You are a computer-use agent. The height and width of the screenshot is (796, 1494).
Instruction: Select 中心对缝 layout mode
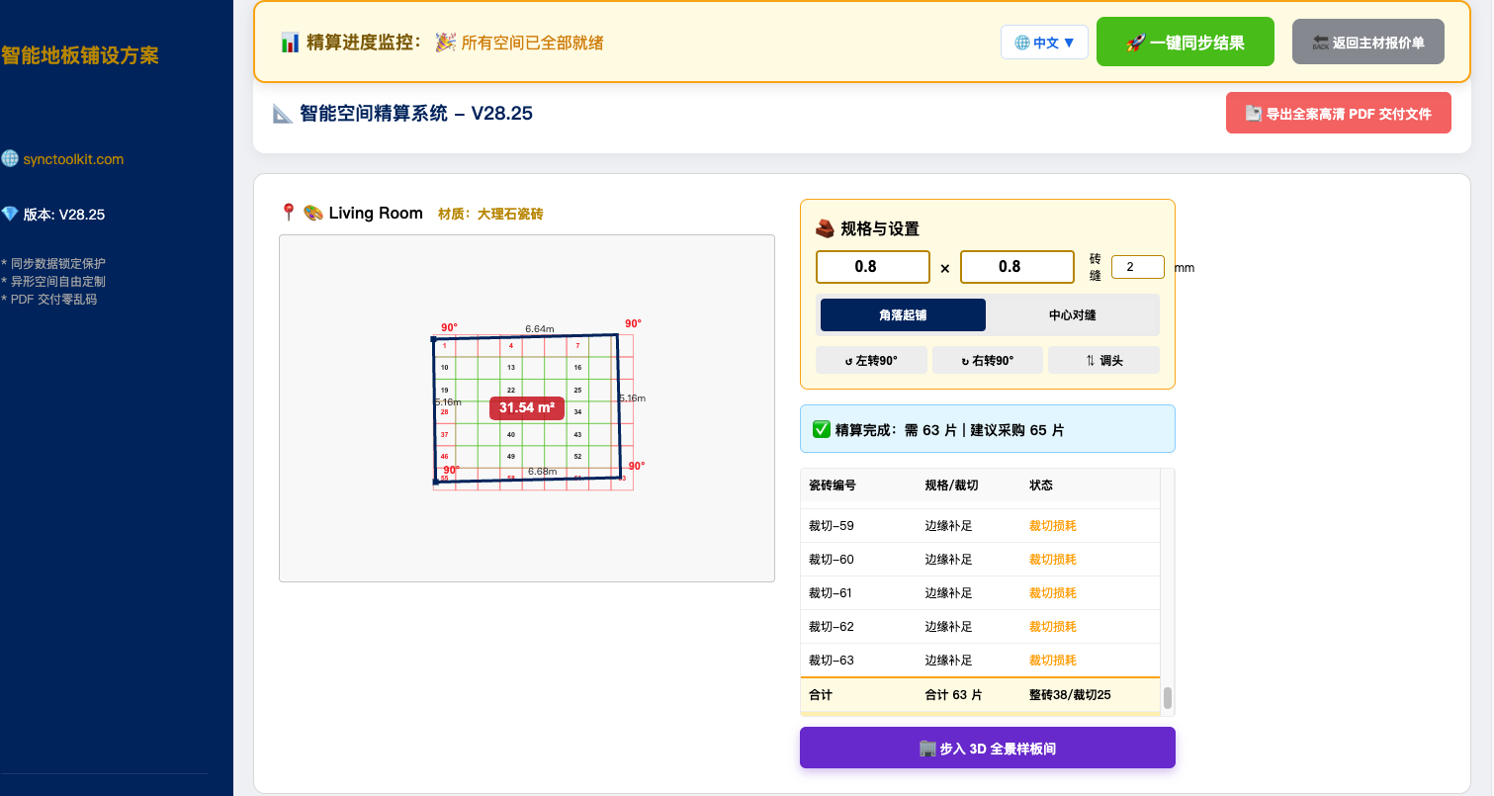pyautogui.click(x=1073, y=315)
